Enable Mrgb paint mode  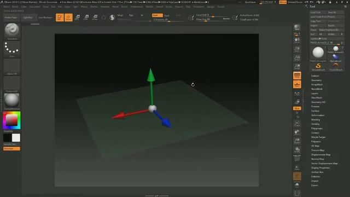point(120,15)
